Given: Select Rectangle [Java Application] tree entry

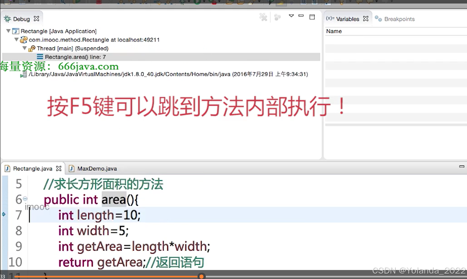Looking at the screenshot, I should (x=59, y=31).
